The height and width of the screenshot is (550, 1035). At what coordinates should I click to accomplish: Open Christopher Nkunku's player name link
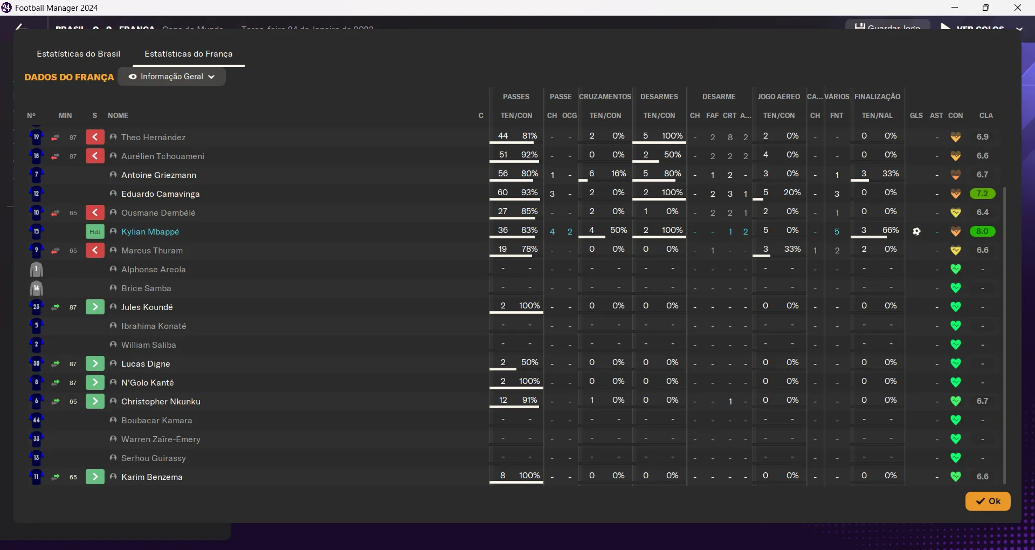coord(161,402)
